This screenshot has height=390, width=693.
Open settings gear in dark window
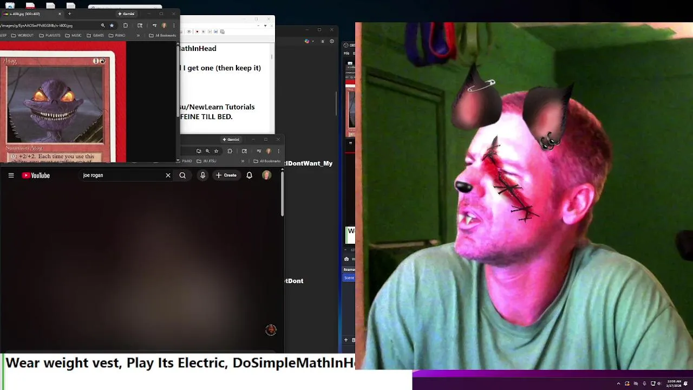(332, 41)
